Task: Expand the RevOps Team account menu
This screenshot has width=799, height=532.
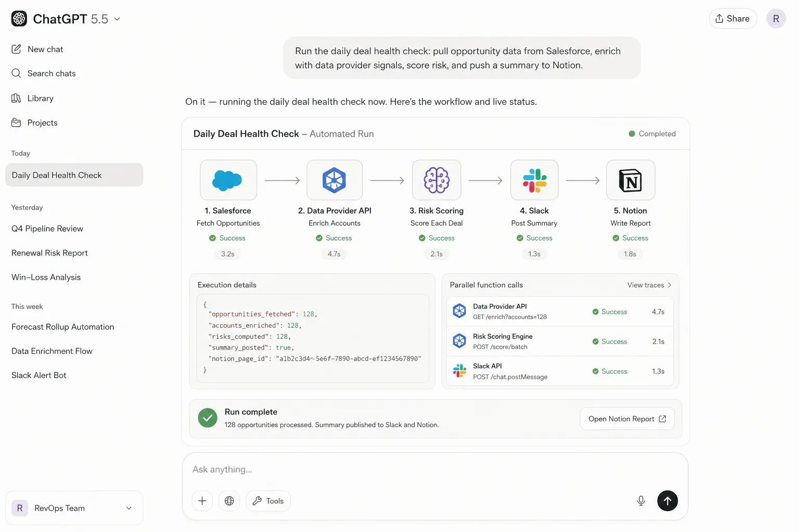Action: pos(74,508)
